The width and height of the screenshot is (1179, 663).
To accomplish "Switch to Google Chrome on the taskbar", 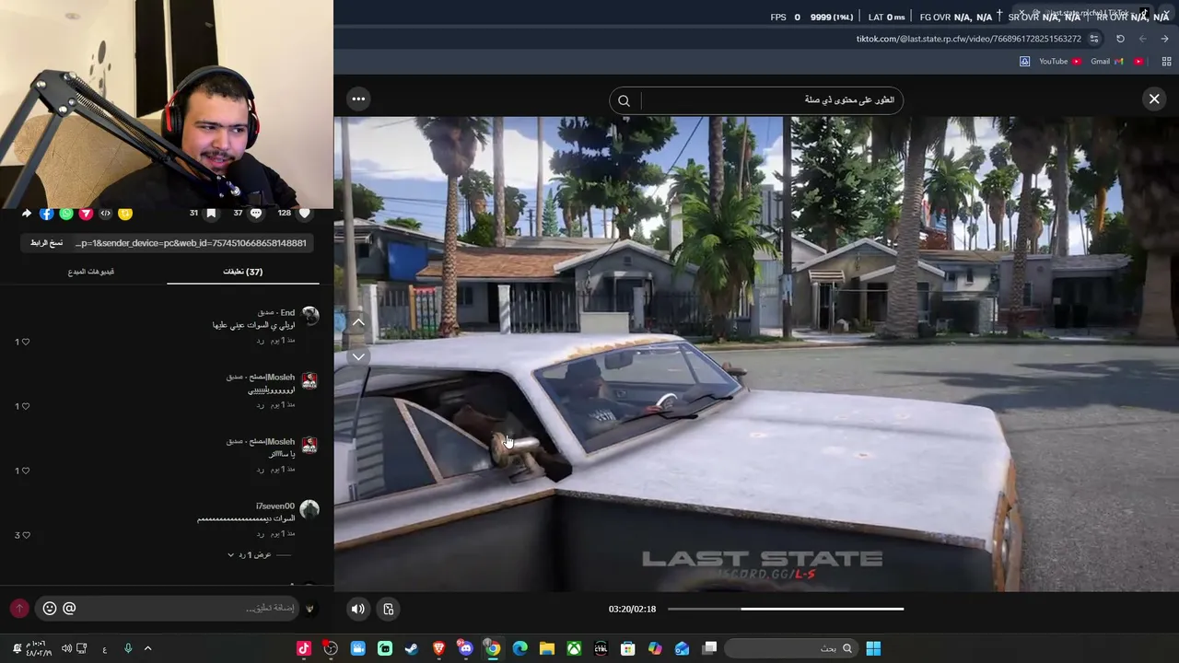I will pos(493,648).
